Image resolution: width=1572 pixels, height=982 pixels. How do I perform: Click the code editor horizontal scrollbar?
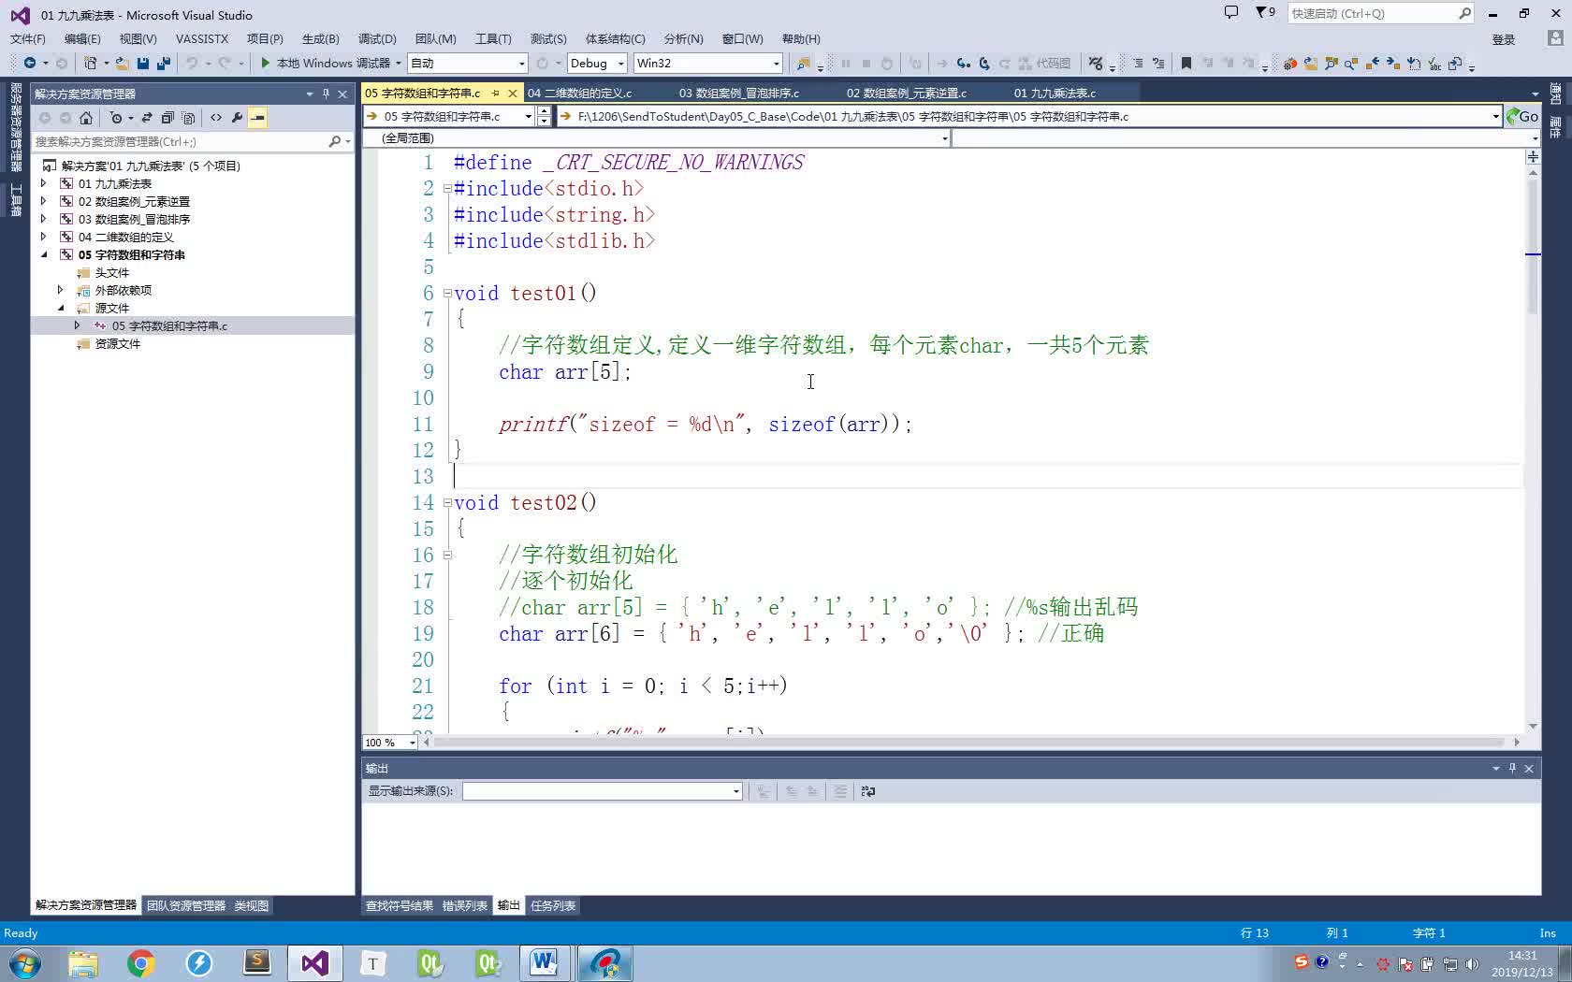970,743
